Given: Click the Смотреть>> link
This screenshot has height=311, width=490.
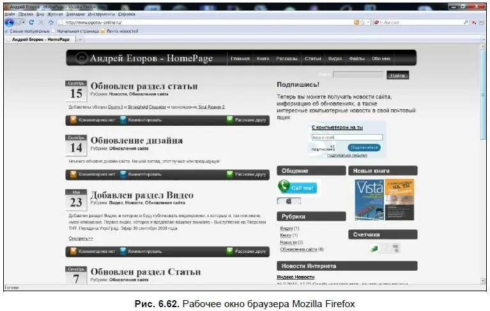Looking at the screenshot, I should [x=81, y=239].
